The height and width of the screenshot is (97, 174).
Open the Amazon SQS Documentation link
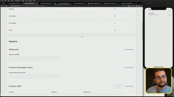click(129, 86)
